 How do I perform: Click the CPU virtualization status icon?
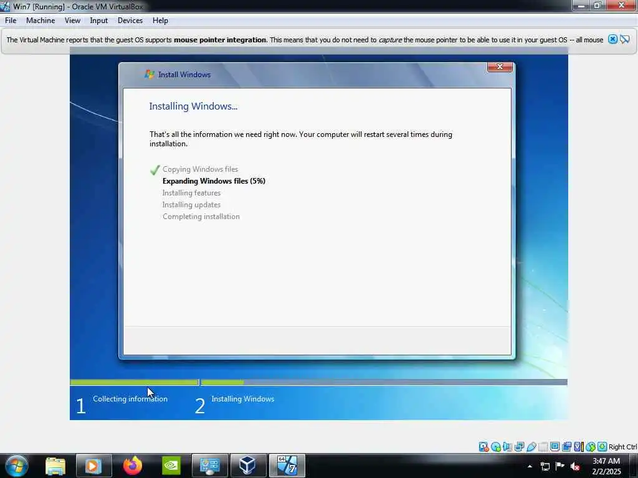579,447
